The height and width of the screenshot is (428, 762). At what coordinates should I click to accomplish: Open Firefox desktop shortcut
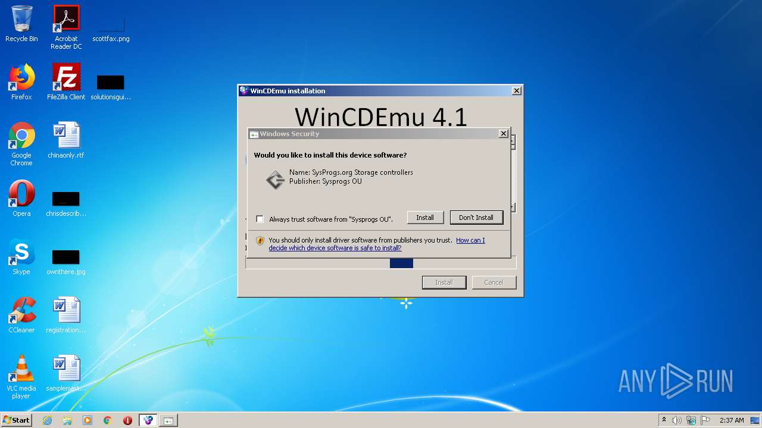(x=21, y=82)
